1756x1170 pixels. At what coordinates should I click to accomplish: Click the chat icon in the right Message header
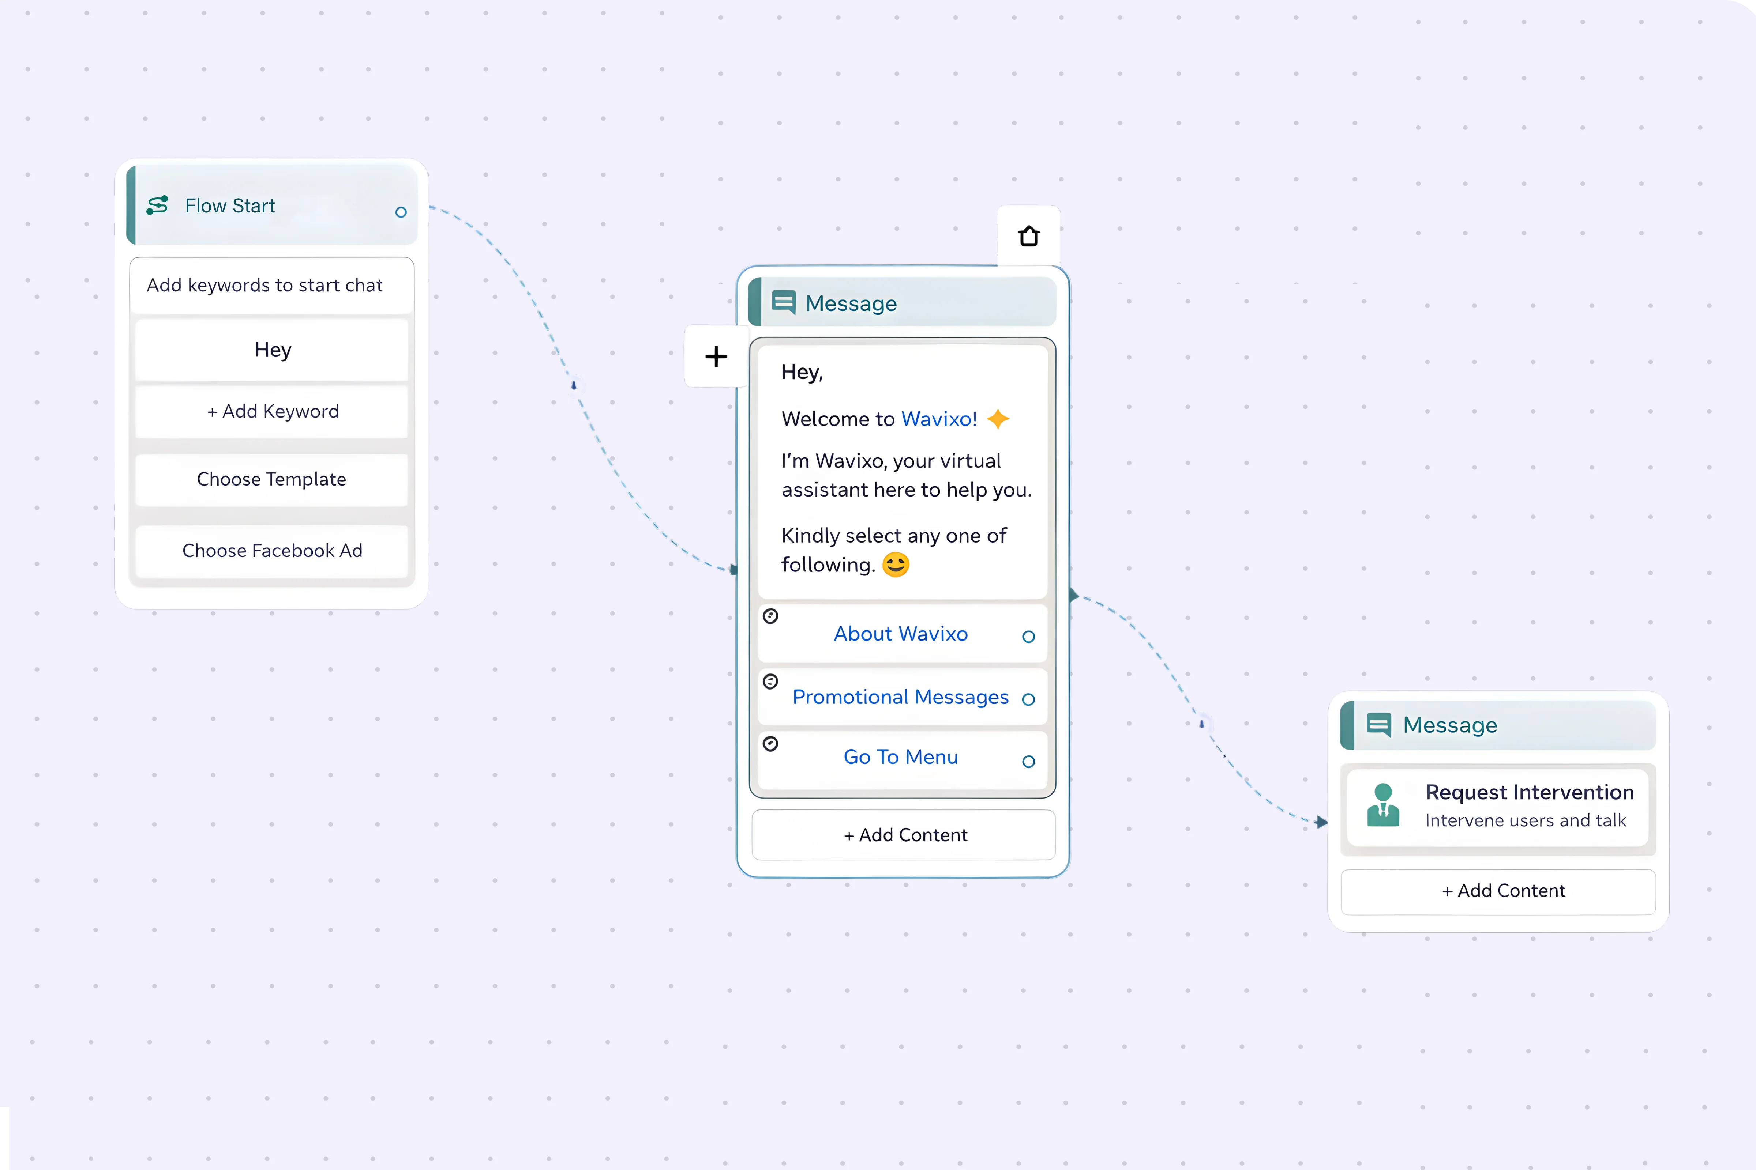click(1378, 725)
